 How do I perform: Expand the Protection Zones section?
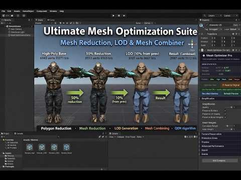click(x=220, y=138)
